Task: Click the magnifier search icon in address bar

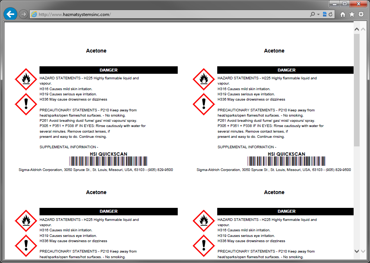Action: (312, 15)
